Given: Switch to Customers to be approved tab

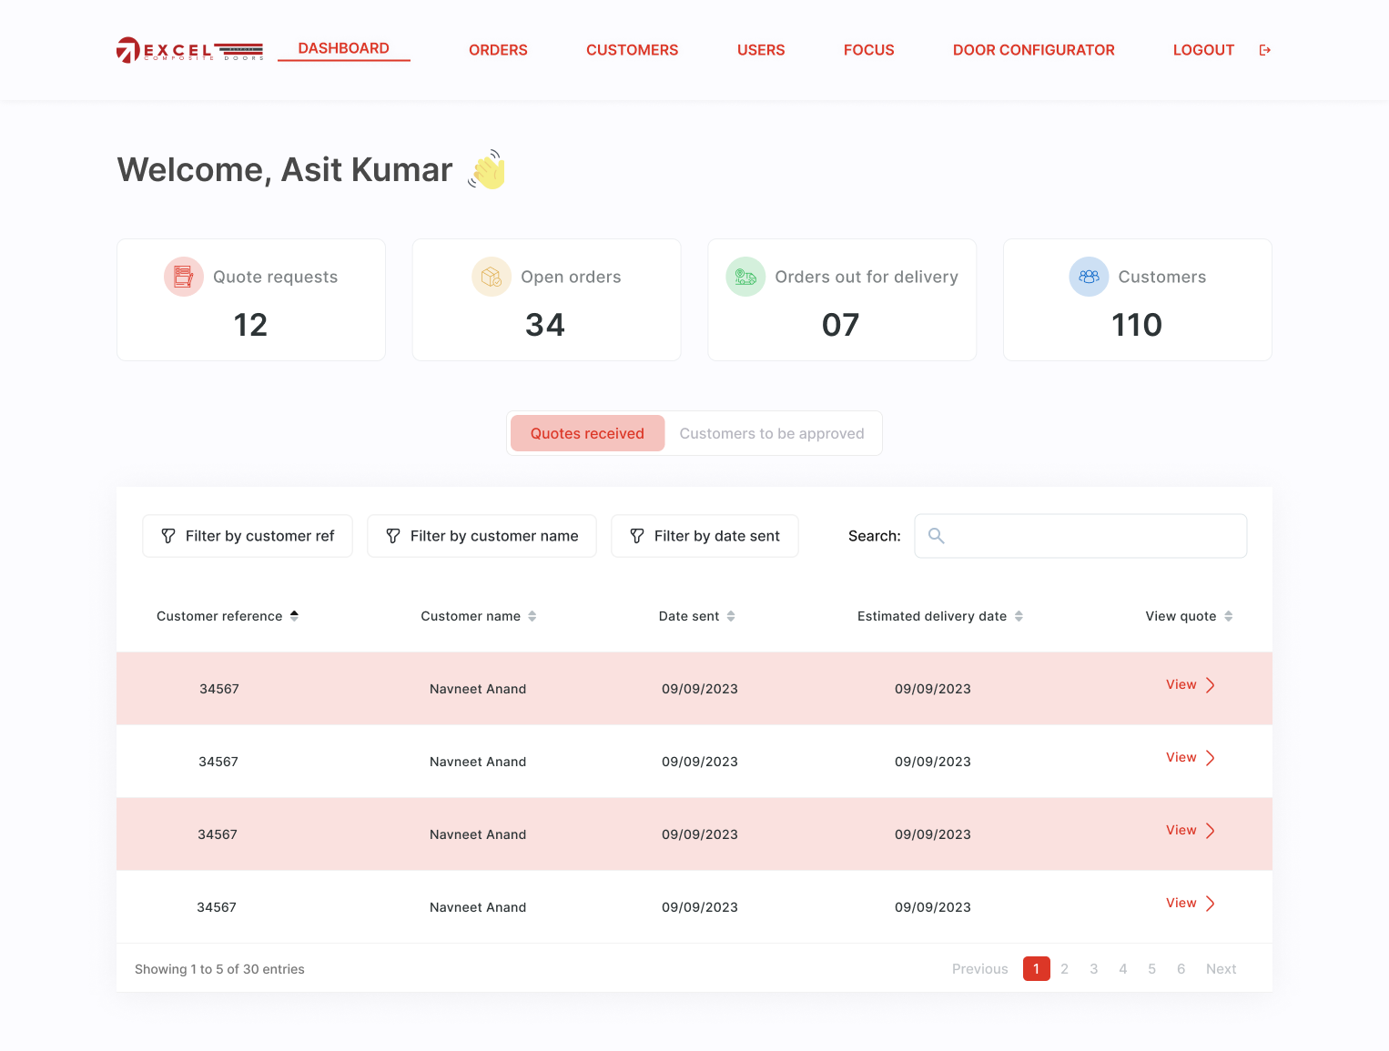Looking at the screenshot, I should coord(771,433).
